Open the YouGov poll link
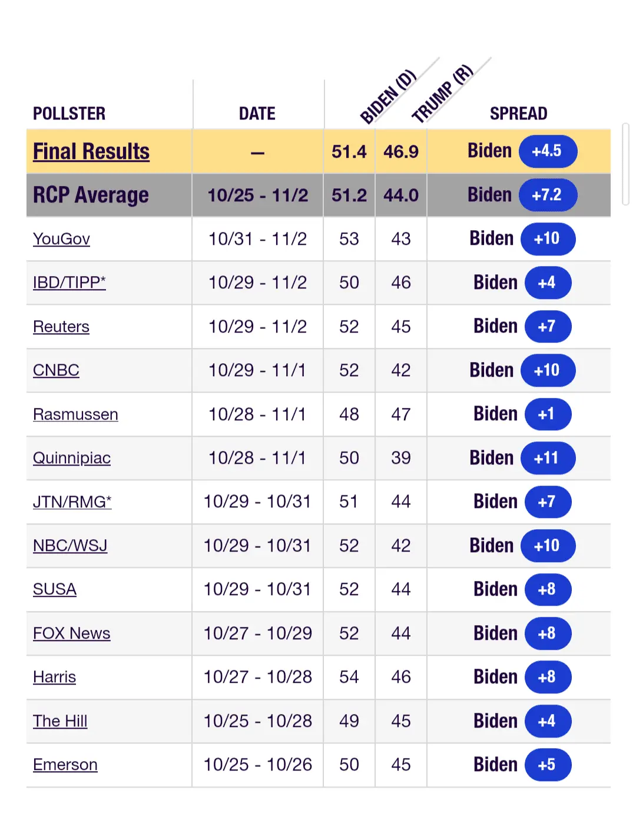Viewport: 636px width, 840px height. (x=61, y=239)
